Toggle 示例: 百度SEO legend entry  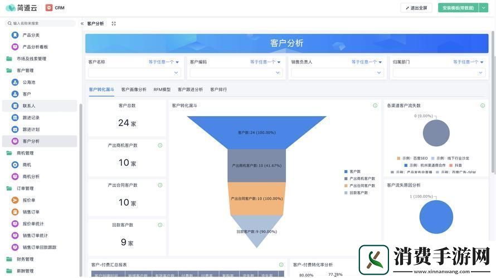(x=412, y=158)
